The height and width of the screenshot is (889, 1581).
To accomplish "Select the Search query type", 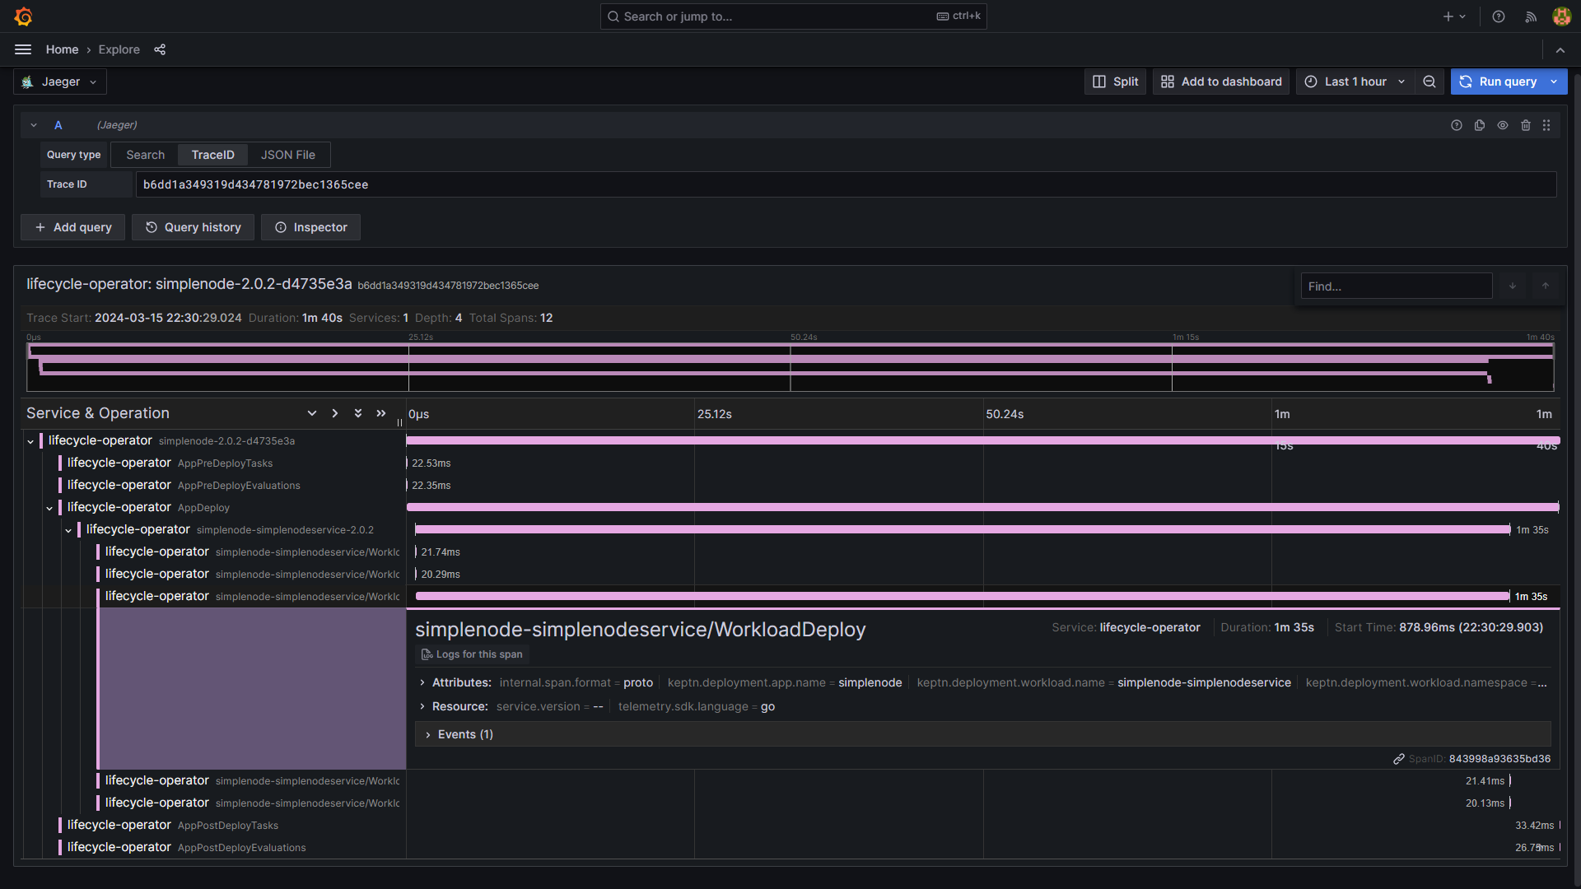I will click(145, 155).
